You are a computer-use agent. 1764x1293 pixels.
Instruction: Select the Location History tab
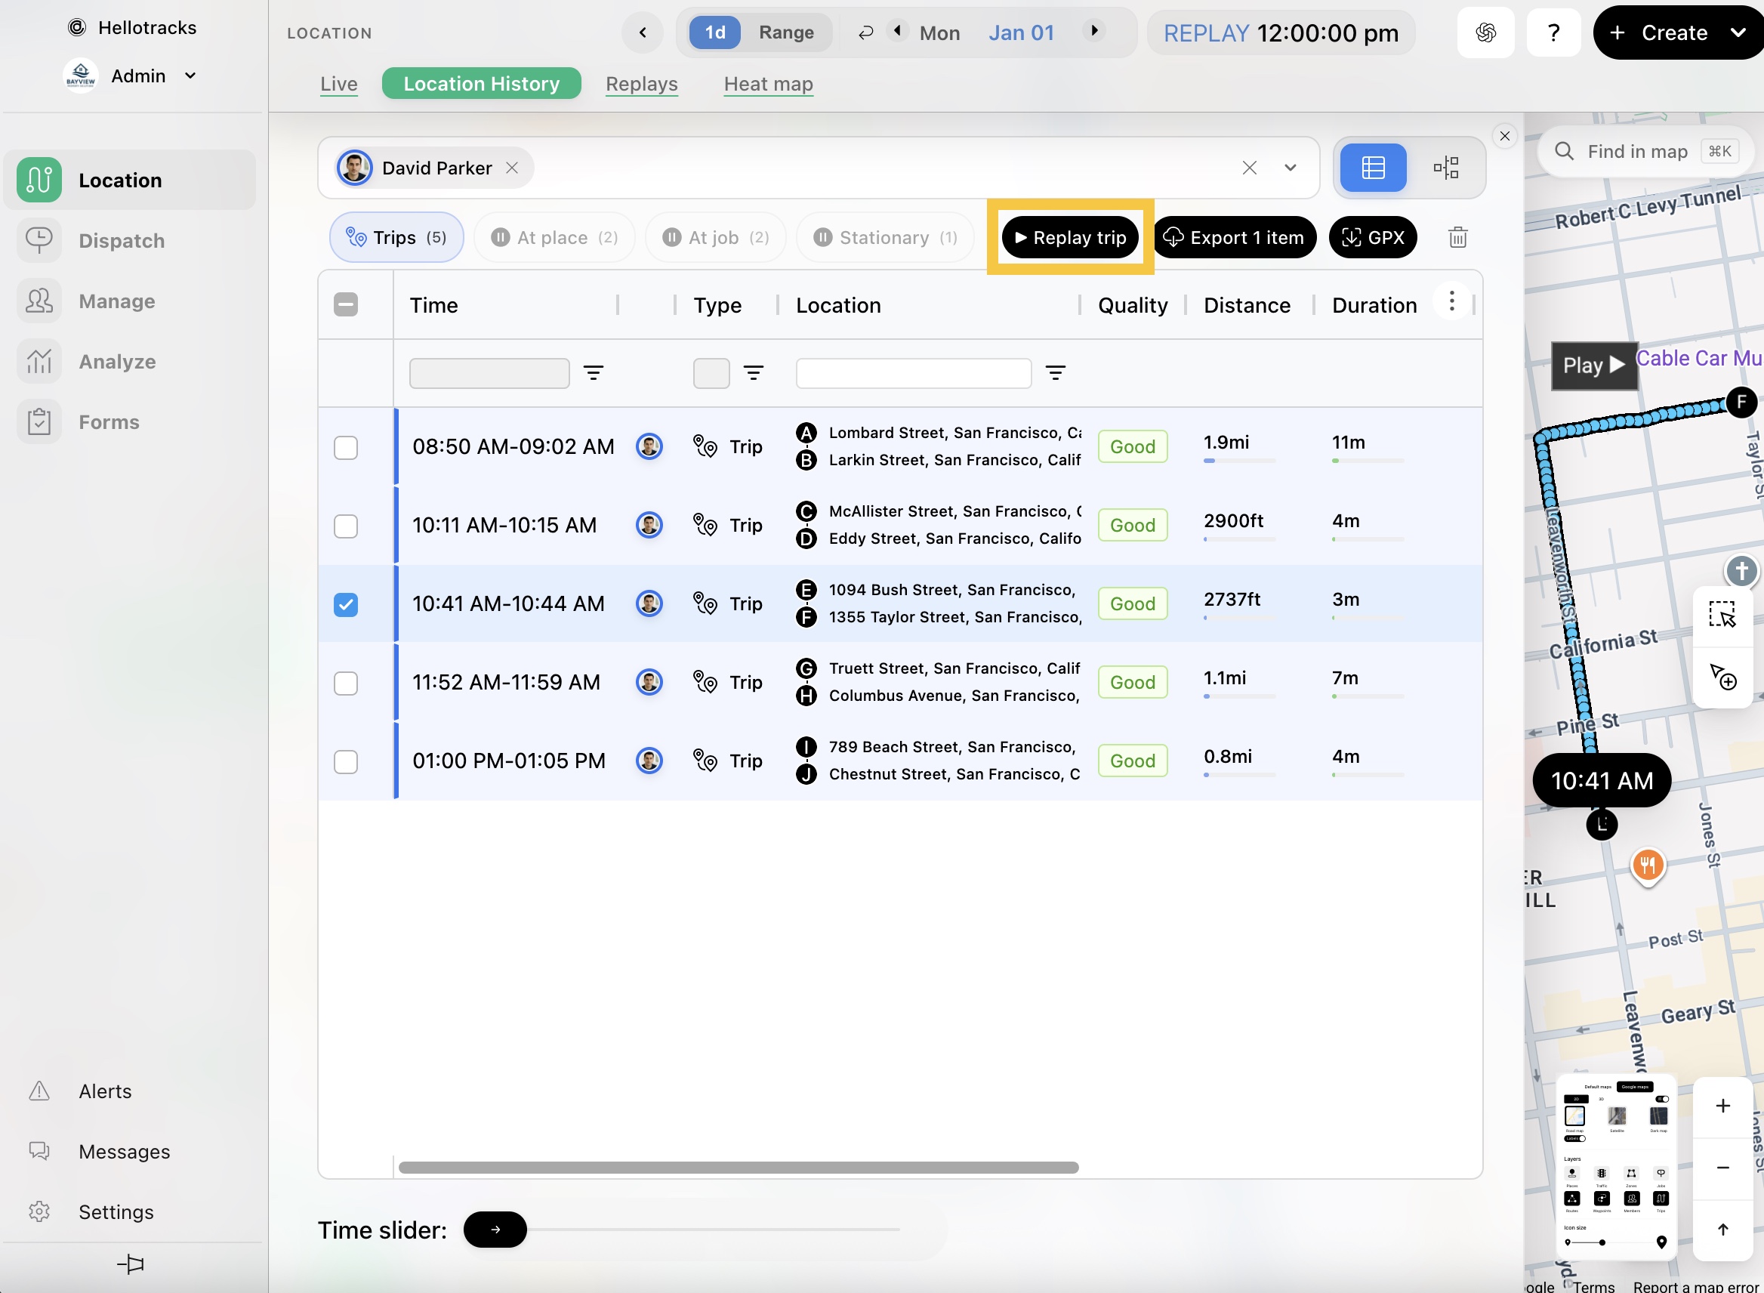pos(481,83)
